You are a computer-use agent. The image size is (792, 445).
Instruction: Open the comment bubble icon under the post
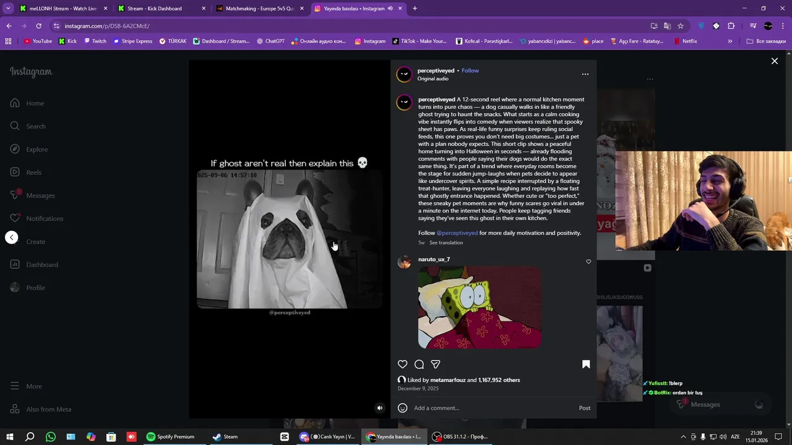click(x=419, y=365)
